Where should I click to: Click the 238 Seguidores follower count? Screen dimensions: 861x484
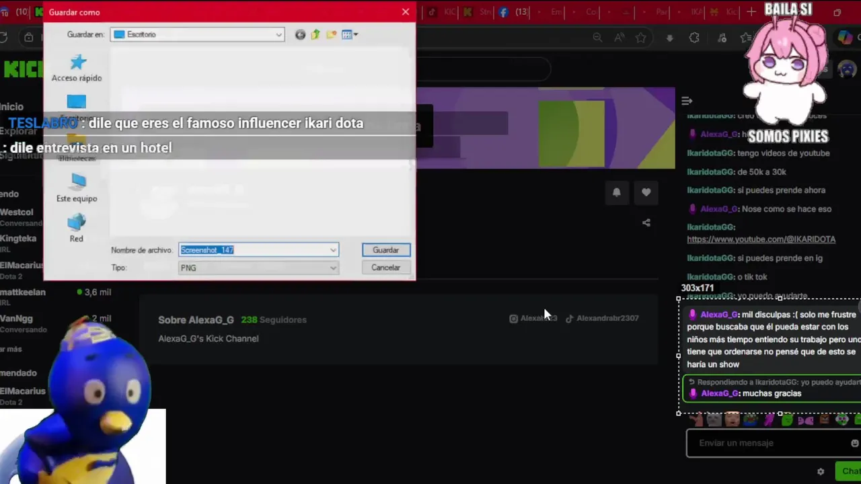[274, 320]
